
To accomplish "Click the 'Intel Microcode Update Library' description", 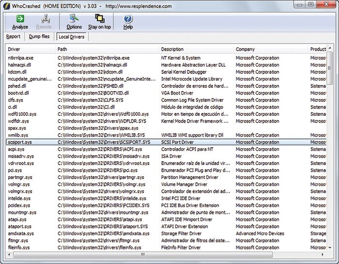I will point(192,79).
